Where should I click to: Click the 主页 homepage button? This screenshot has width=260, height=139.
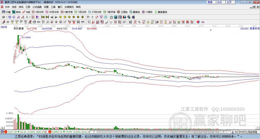(230, 2)
